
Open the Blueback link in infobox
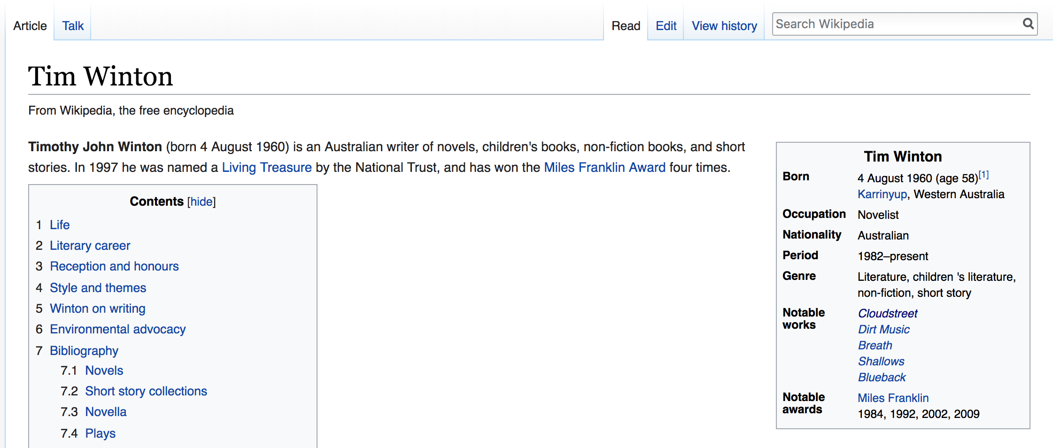882,377
